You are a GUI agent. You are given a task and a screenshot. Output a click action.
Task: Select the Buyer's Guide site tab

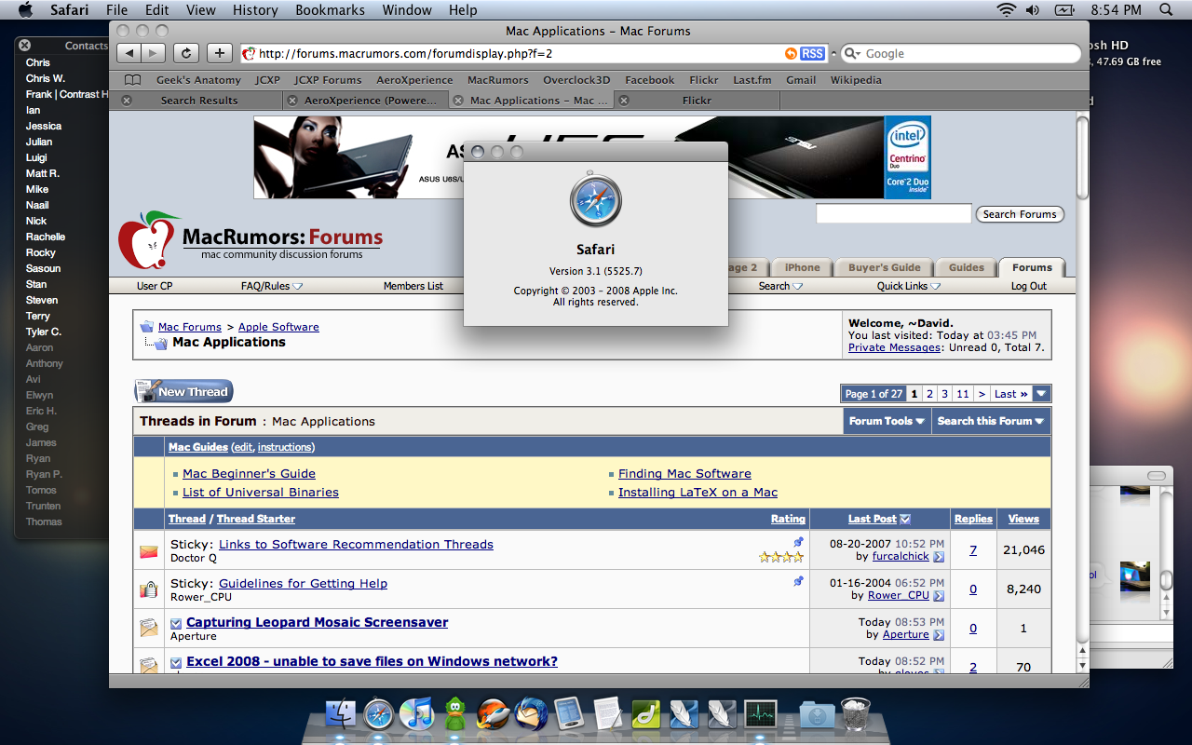(884, 267)
